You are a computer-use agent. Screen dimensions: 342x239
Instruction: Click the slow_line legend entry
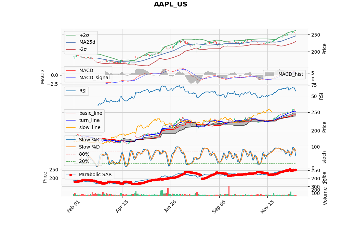point(90,127)
